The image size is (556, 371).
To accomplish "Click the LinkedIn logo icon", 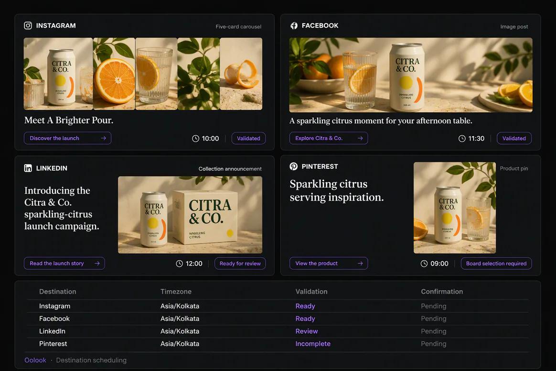I will click(28, 168).
